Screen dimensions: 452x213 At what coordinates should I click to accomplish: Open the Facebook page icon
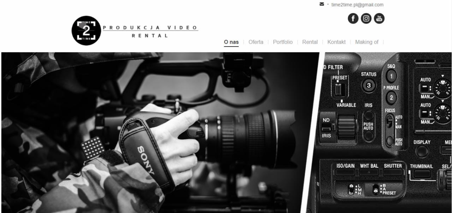point(353,18)
